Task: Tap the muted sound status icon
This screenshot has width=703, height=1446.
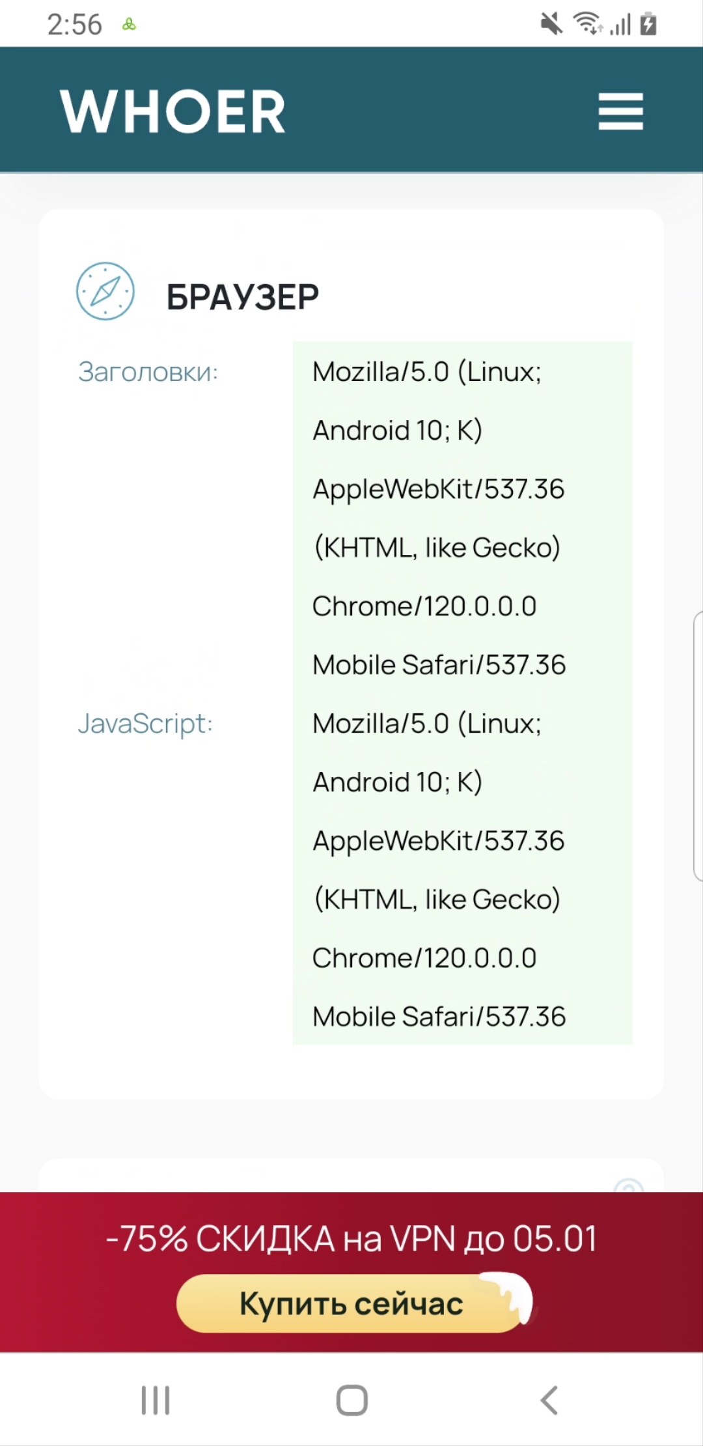Action: pos(551,25)
